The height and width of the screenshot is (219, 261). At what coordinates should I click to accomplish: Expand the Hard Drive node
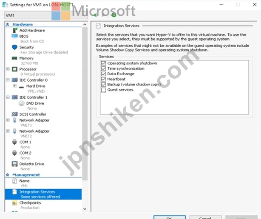pyautogui.click(x=14, y=86)
